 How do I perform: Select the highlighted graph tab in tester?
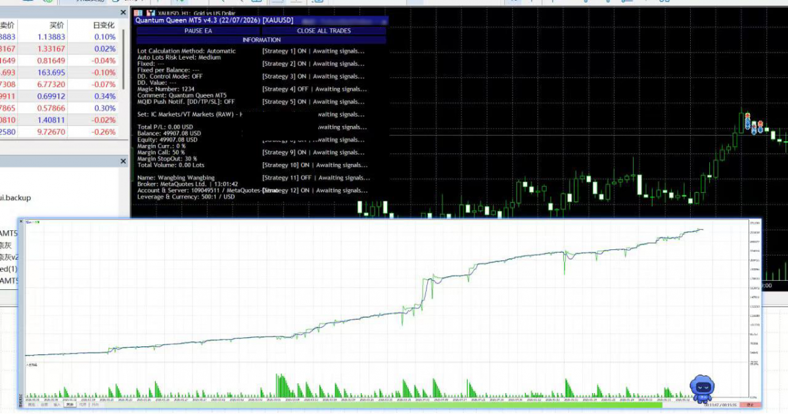click(70, 404)
